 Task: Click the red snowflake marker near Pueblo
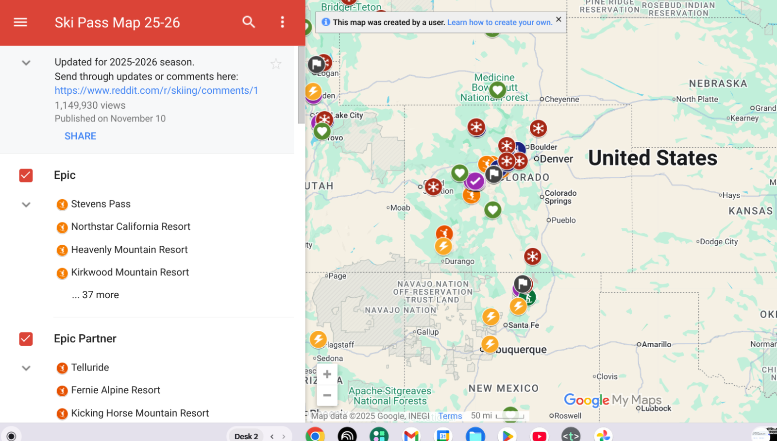point(532,256)
